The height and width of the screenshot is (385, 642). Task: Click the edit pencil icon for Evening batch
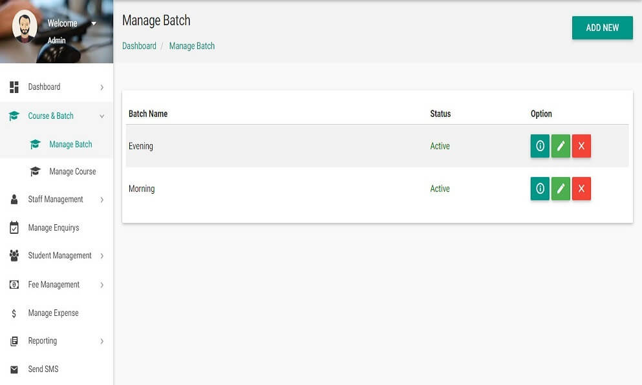(561, 146)
